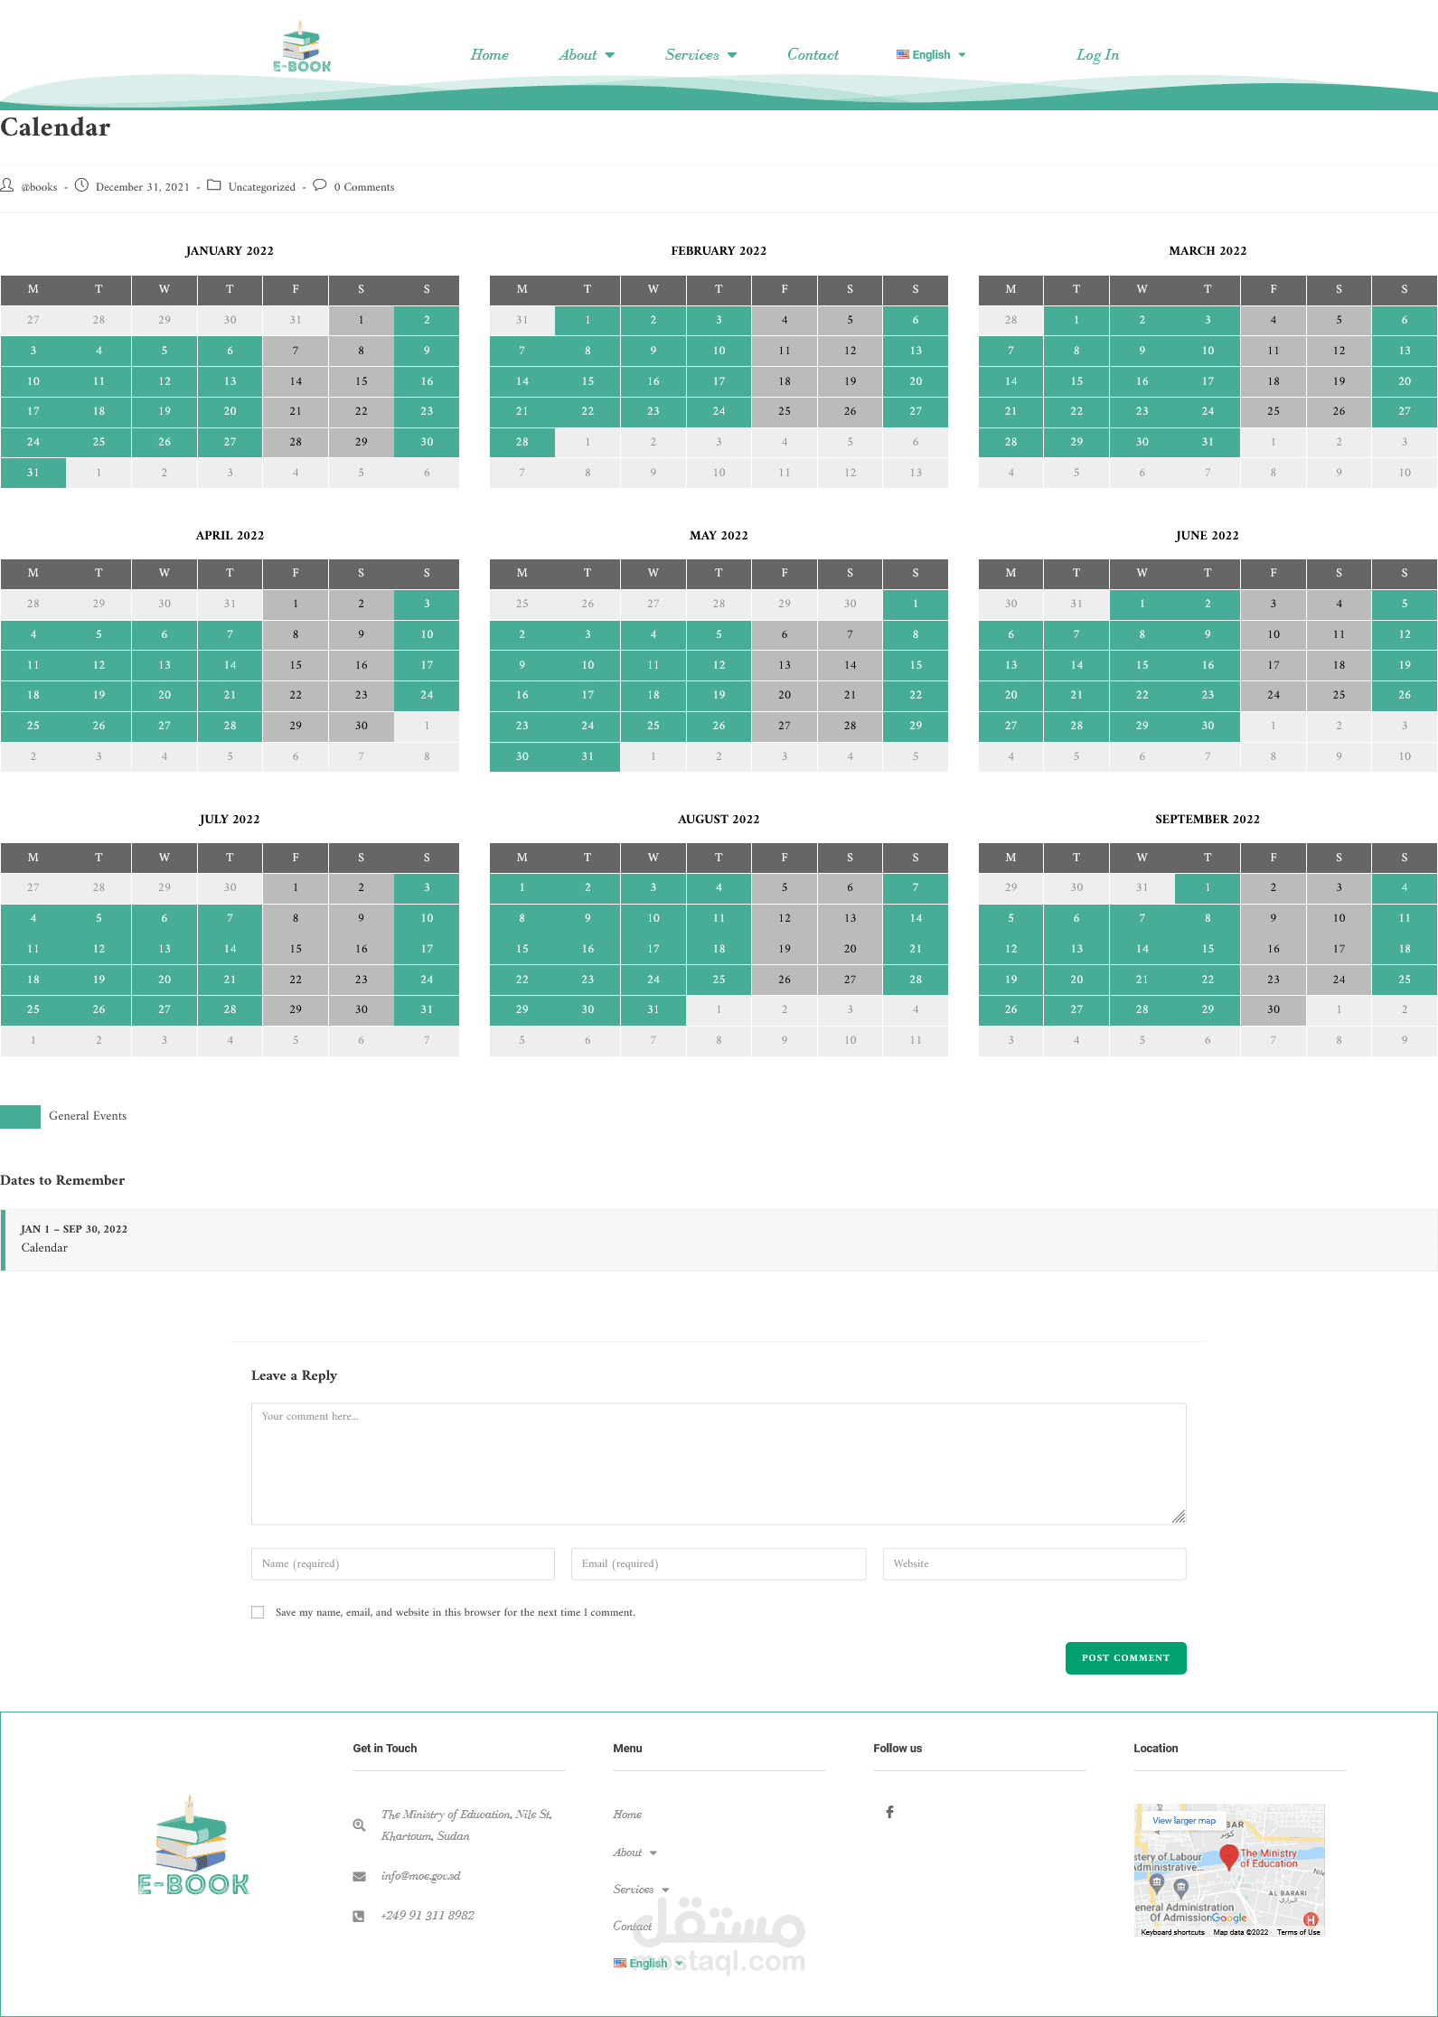Select May 31 in the May 2022 calendar
Screen dimensions: 1438x2017
click(x=587, y=756)
